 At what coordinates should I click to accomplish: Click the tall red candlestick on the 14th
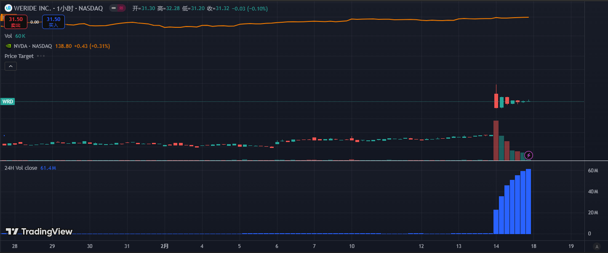point(496,100)
